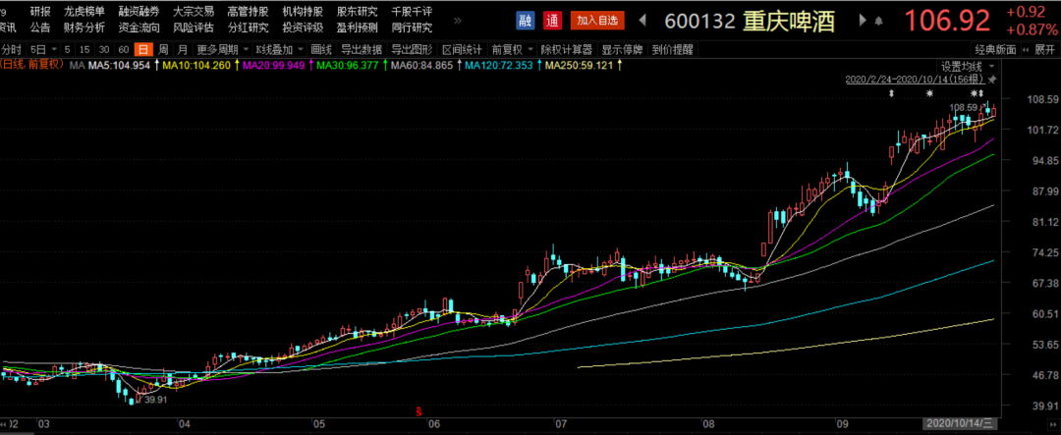Select 分时 intraday period
1061x435 pixels.
coord(12,49)
